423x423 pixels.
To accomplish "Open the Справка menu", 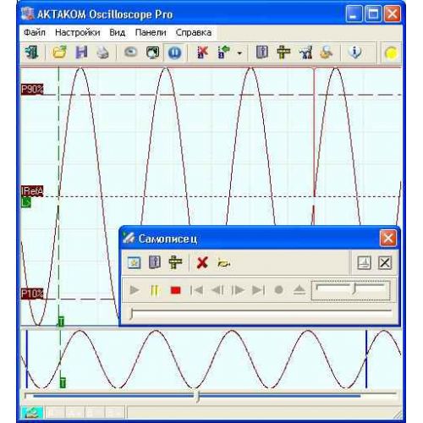I will point(194,32).
